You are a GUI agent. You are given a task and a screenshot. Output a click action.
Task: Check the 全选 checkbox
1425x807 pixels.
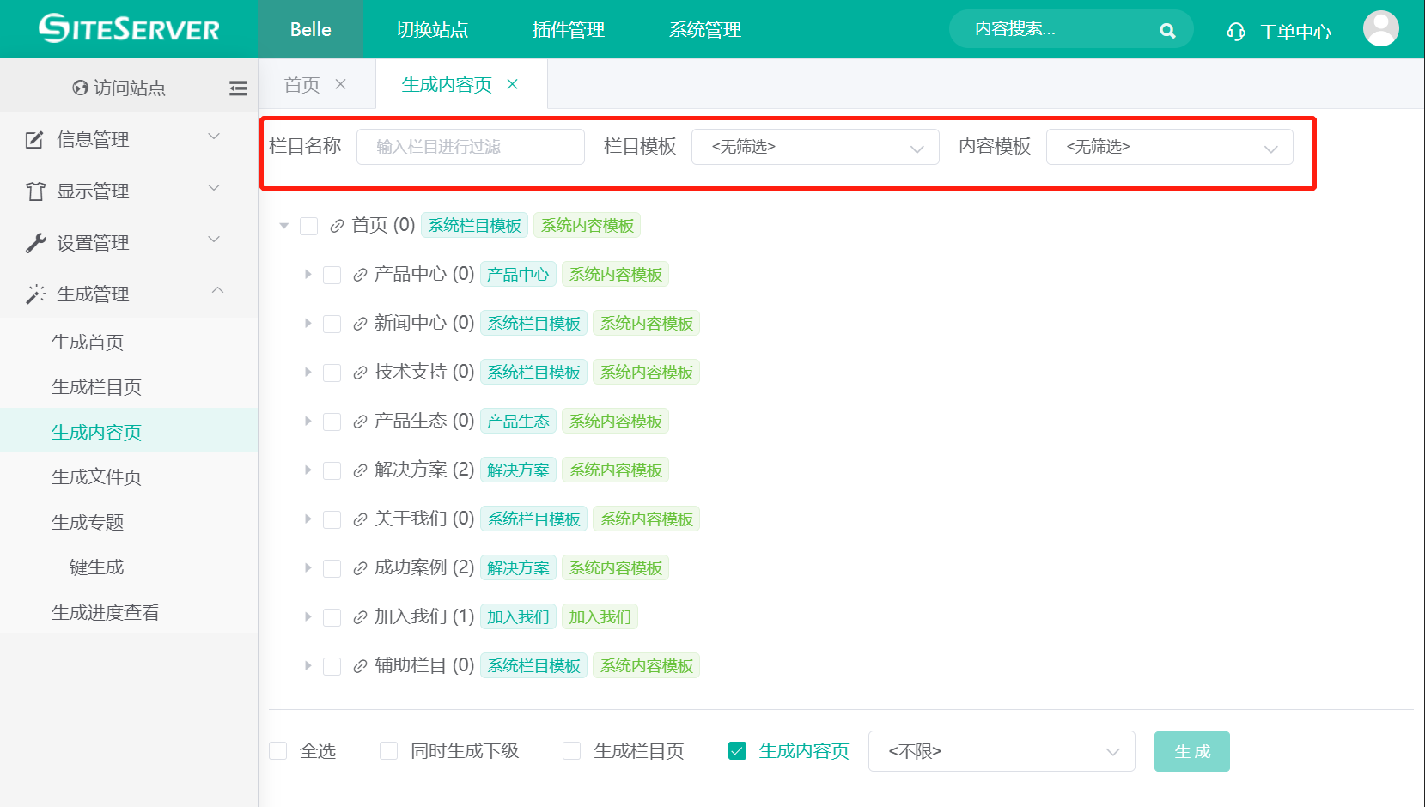pos(278,751)
